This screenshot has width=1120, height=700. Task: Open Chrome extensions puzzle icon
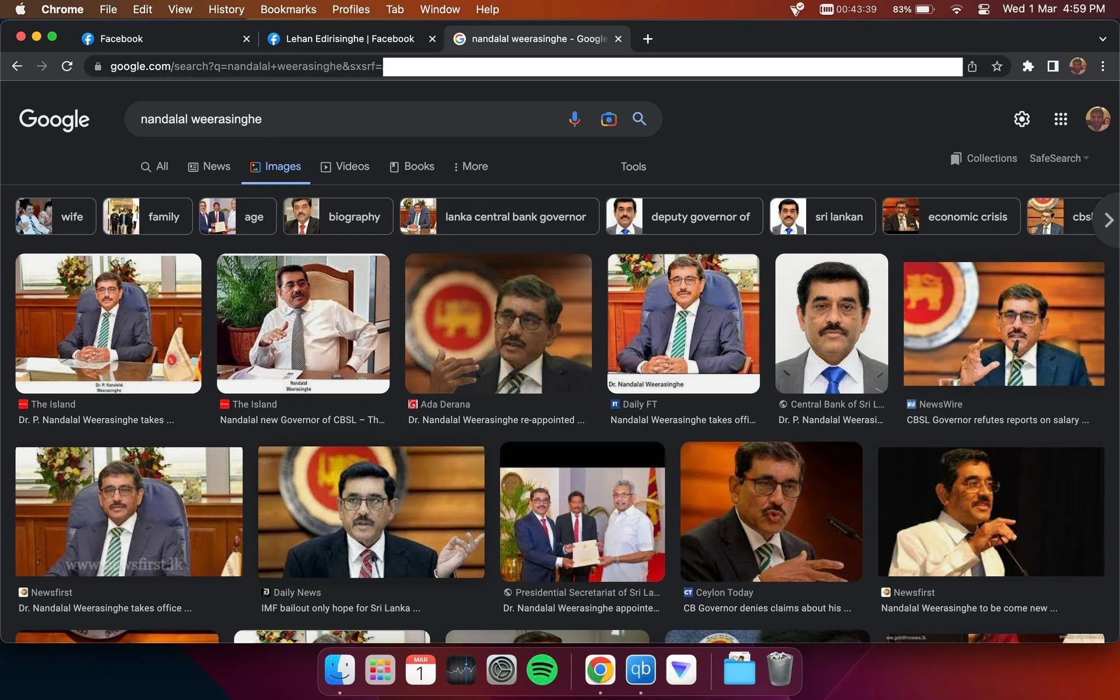(1028, 66)
